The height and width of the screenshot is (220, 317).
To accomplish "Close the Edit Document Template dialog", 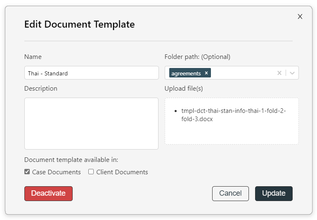I will click(x=300, y=16).
